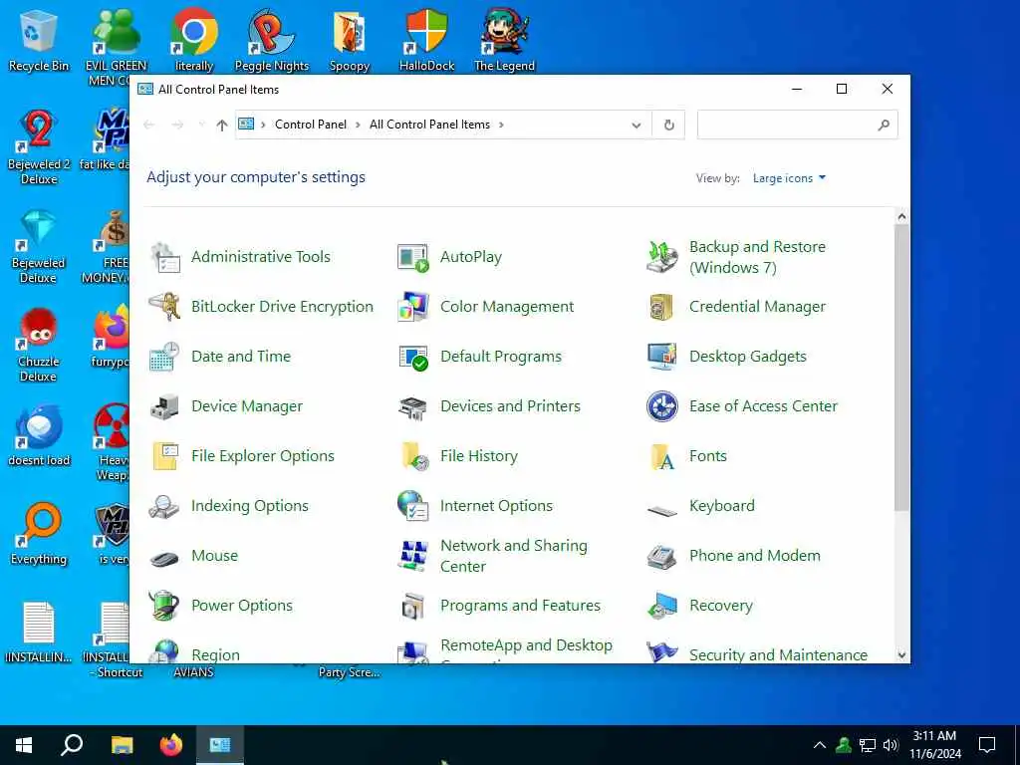Open the BitLocker Drive Encryption icon
The width and height of the screenshot is (1020, 765).
(165, 307)
